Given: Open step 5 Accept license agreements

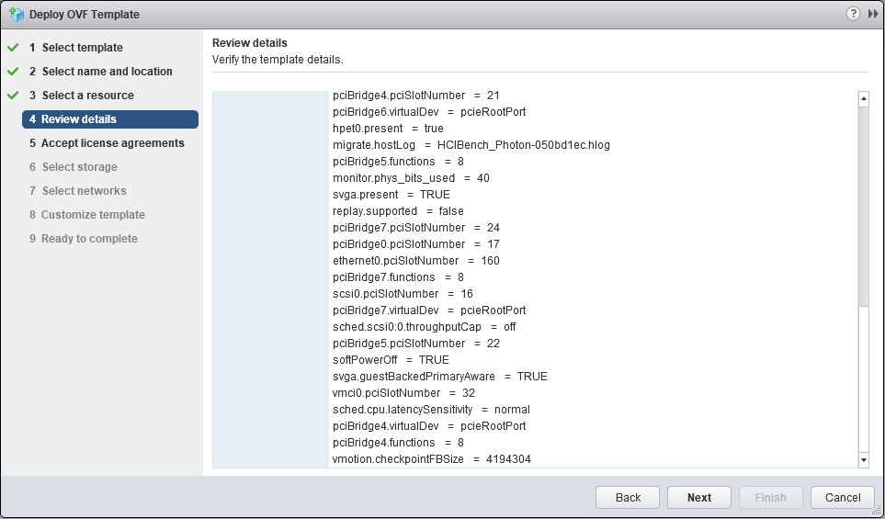Looking at the screenshot, I should point(108,143).
